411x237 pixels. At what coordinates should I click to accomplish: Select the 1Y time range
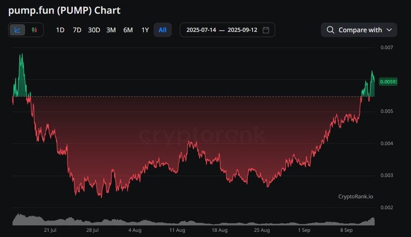coord(145,30)
